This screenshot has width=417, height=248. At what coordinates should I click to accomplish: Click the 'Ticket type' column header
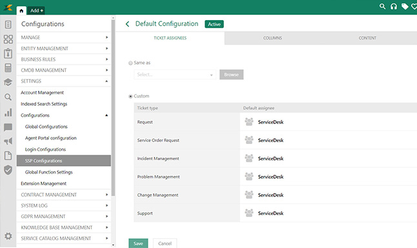click(148, 108)
